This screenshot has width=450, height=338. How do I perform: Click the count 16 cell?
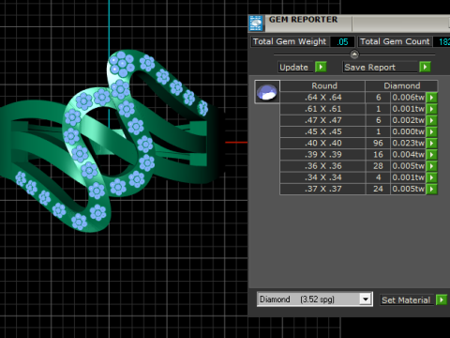pos(378,155)
